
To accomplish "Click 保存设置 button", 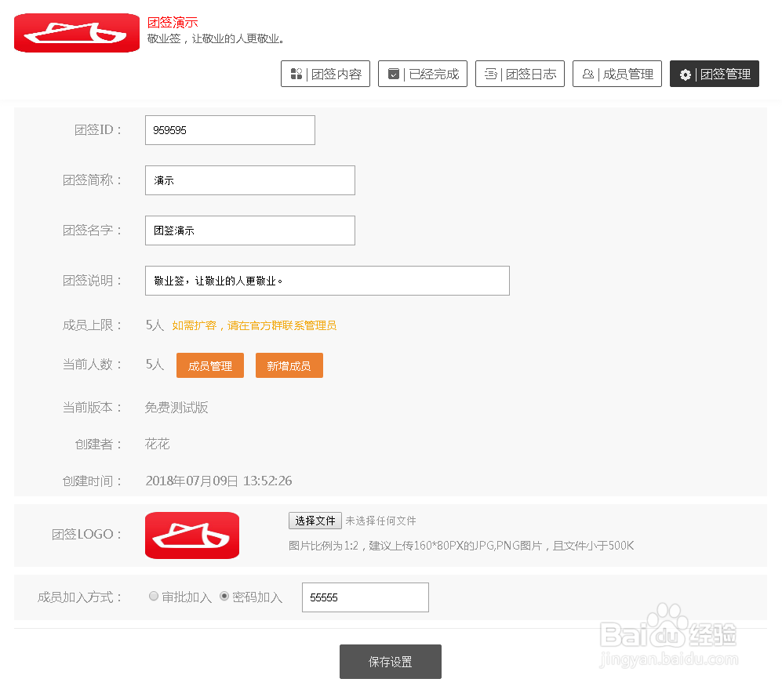I will pos(391,662).
